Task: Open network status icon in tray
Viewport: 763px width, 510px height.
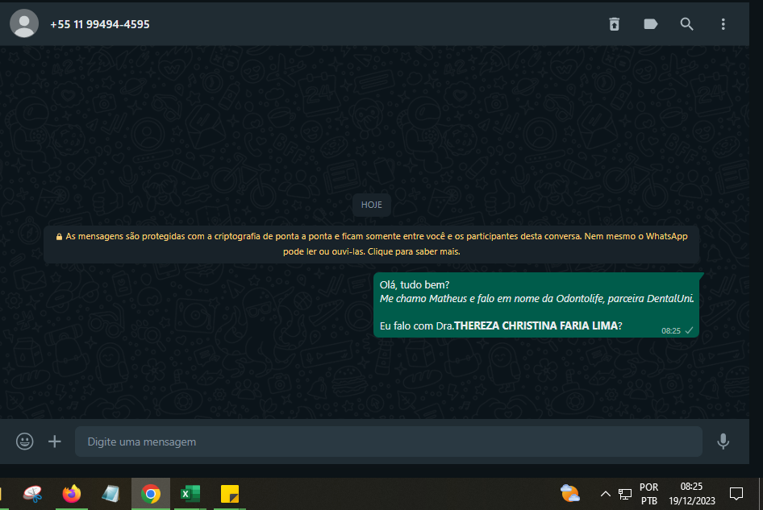Action: tap(625, 495)
